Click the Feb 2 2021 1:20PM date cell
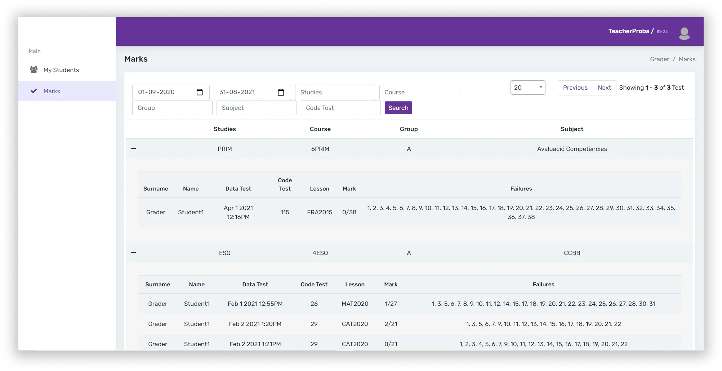722x371 pixels. 255,324
